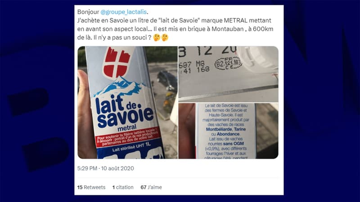
Task: Click the second thinking face emoji
Action: pos(165,37)
